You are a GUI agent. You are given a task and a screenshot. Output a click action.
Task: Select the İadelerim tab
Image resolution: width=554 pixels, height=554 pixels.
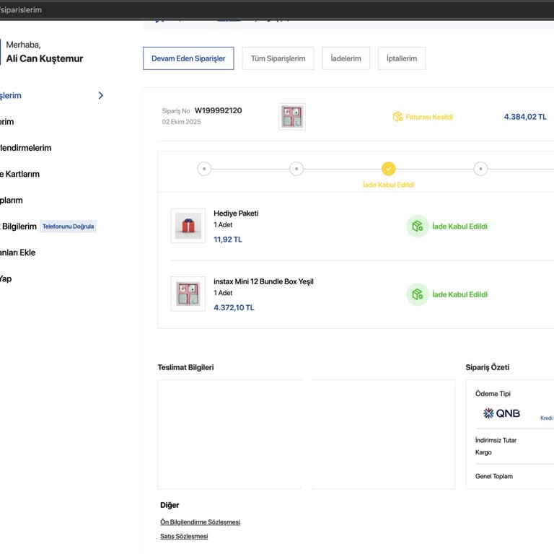346,58
